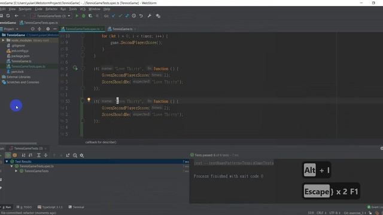
Task: Open the TennisGameTests run configuration dropdown
Action: tap(51, 16)
